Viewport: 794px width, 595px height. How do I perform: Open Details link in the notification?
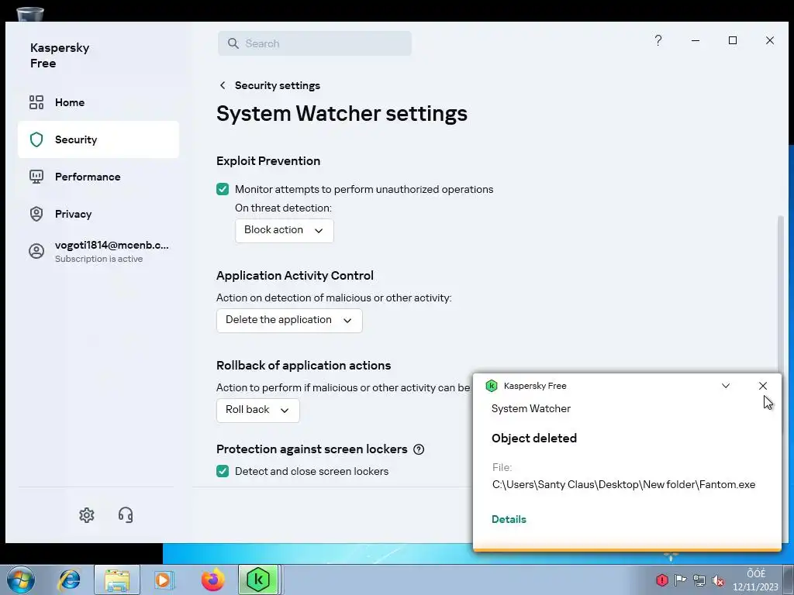[509, 520]
